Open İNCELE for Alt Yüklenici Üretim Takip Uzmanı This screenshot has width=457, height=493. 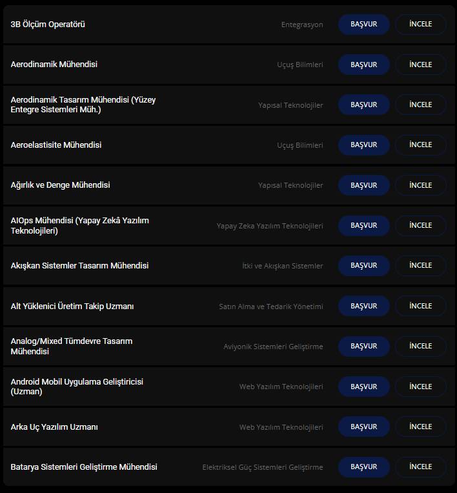(x=420, y=306)
